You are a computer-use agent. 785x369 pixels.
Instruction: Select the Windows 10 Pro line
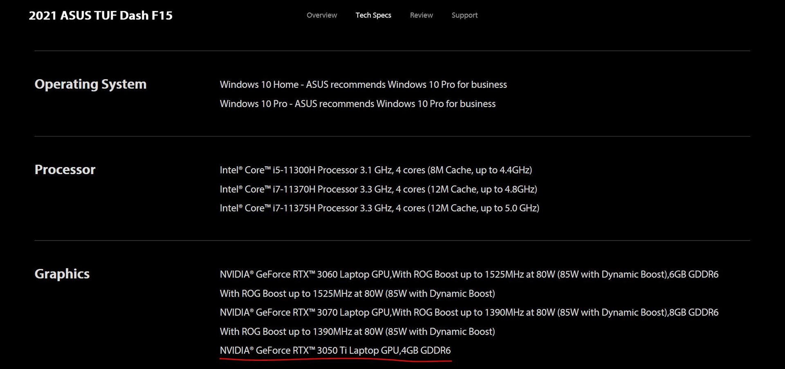point(357,104)
